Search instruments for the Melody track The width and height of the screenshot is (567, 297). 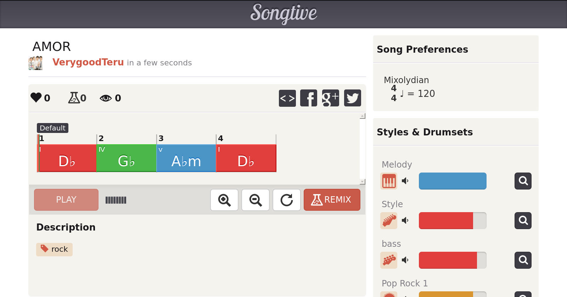pos(523,181)
